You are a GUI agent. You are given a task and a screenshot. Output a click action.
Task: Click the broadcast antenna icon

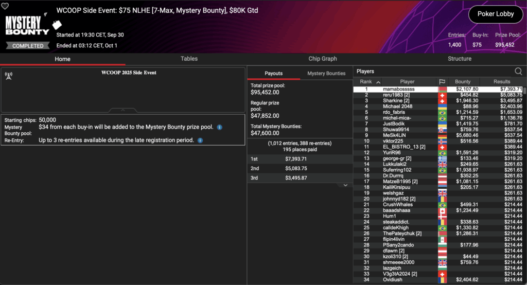tap(8, 76)
